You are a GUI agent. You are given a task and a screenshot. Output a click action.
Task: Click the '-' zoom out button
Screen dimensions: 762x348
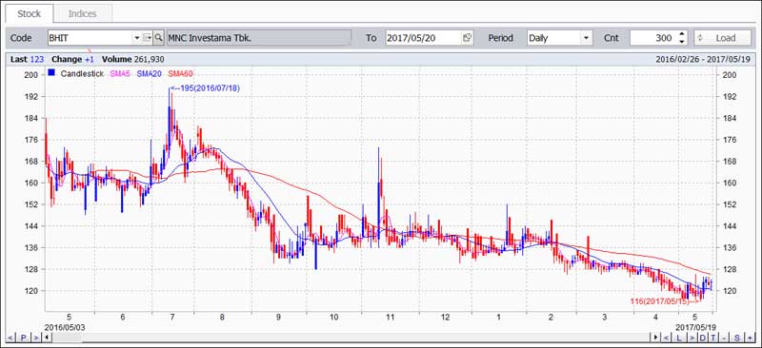tap(724, 338)
